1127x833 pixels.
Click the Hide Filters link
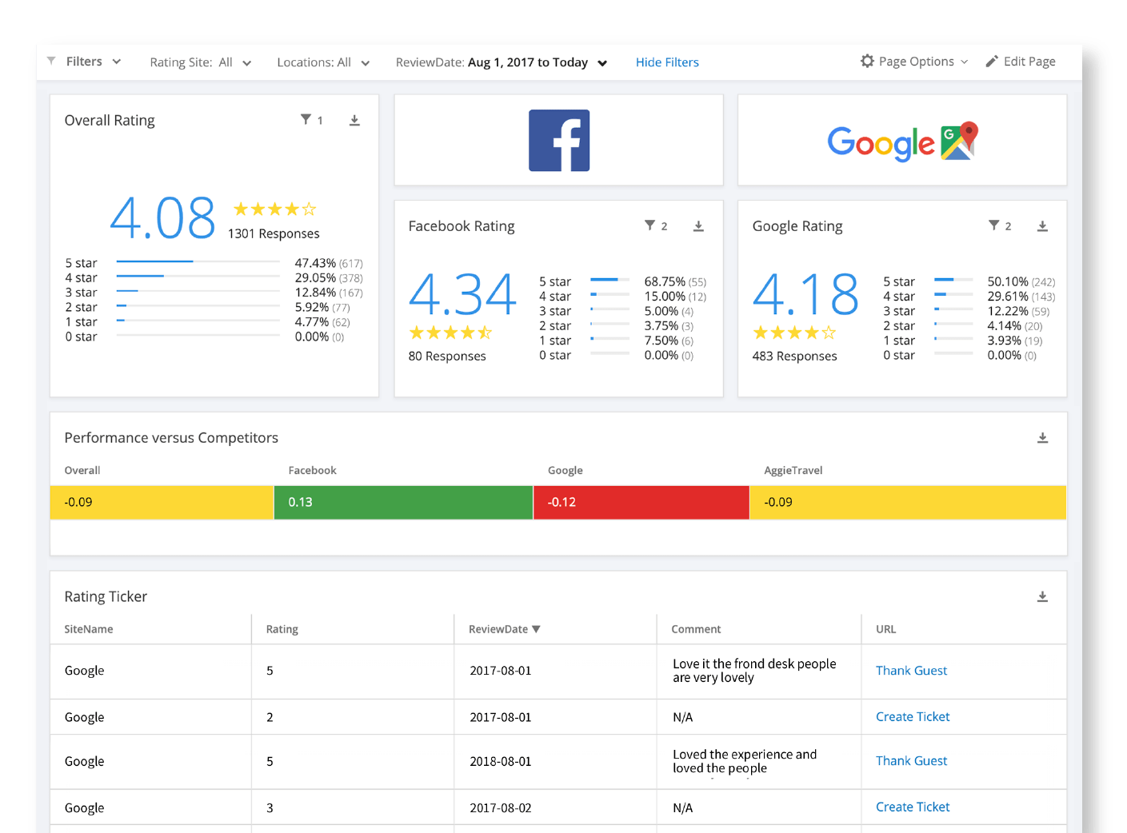(667, 62)
